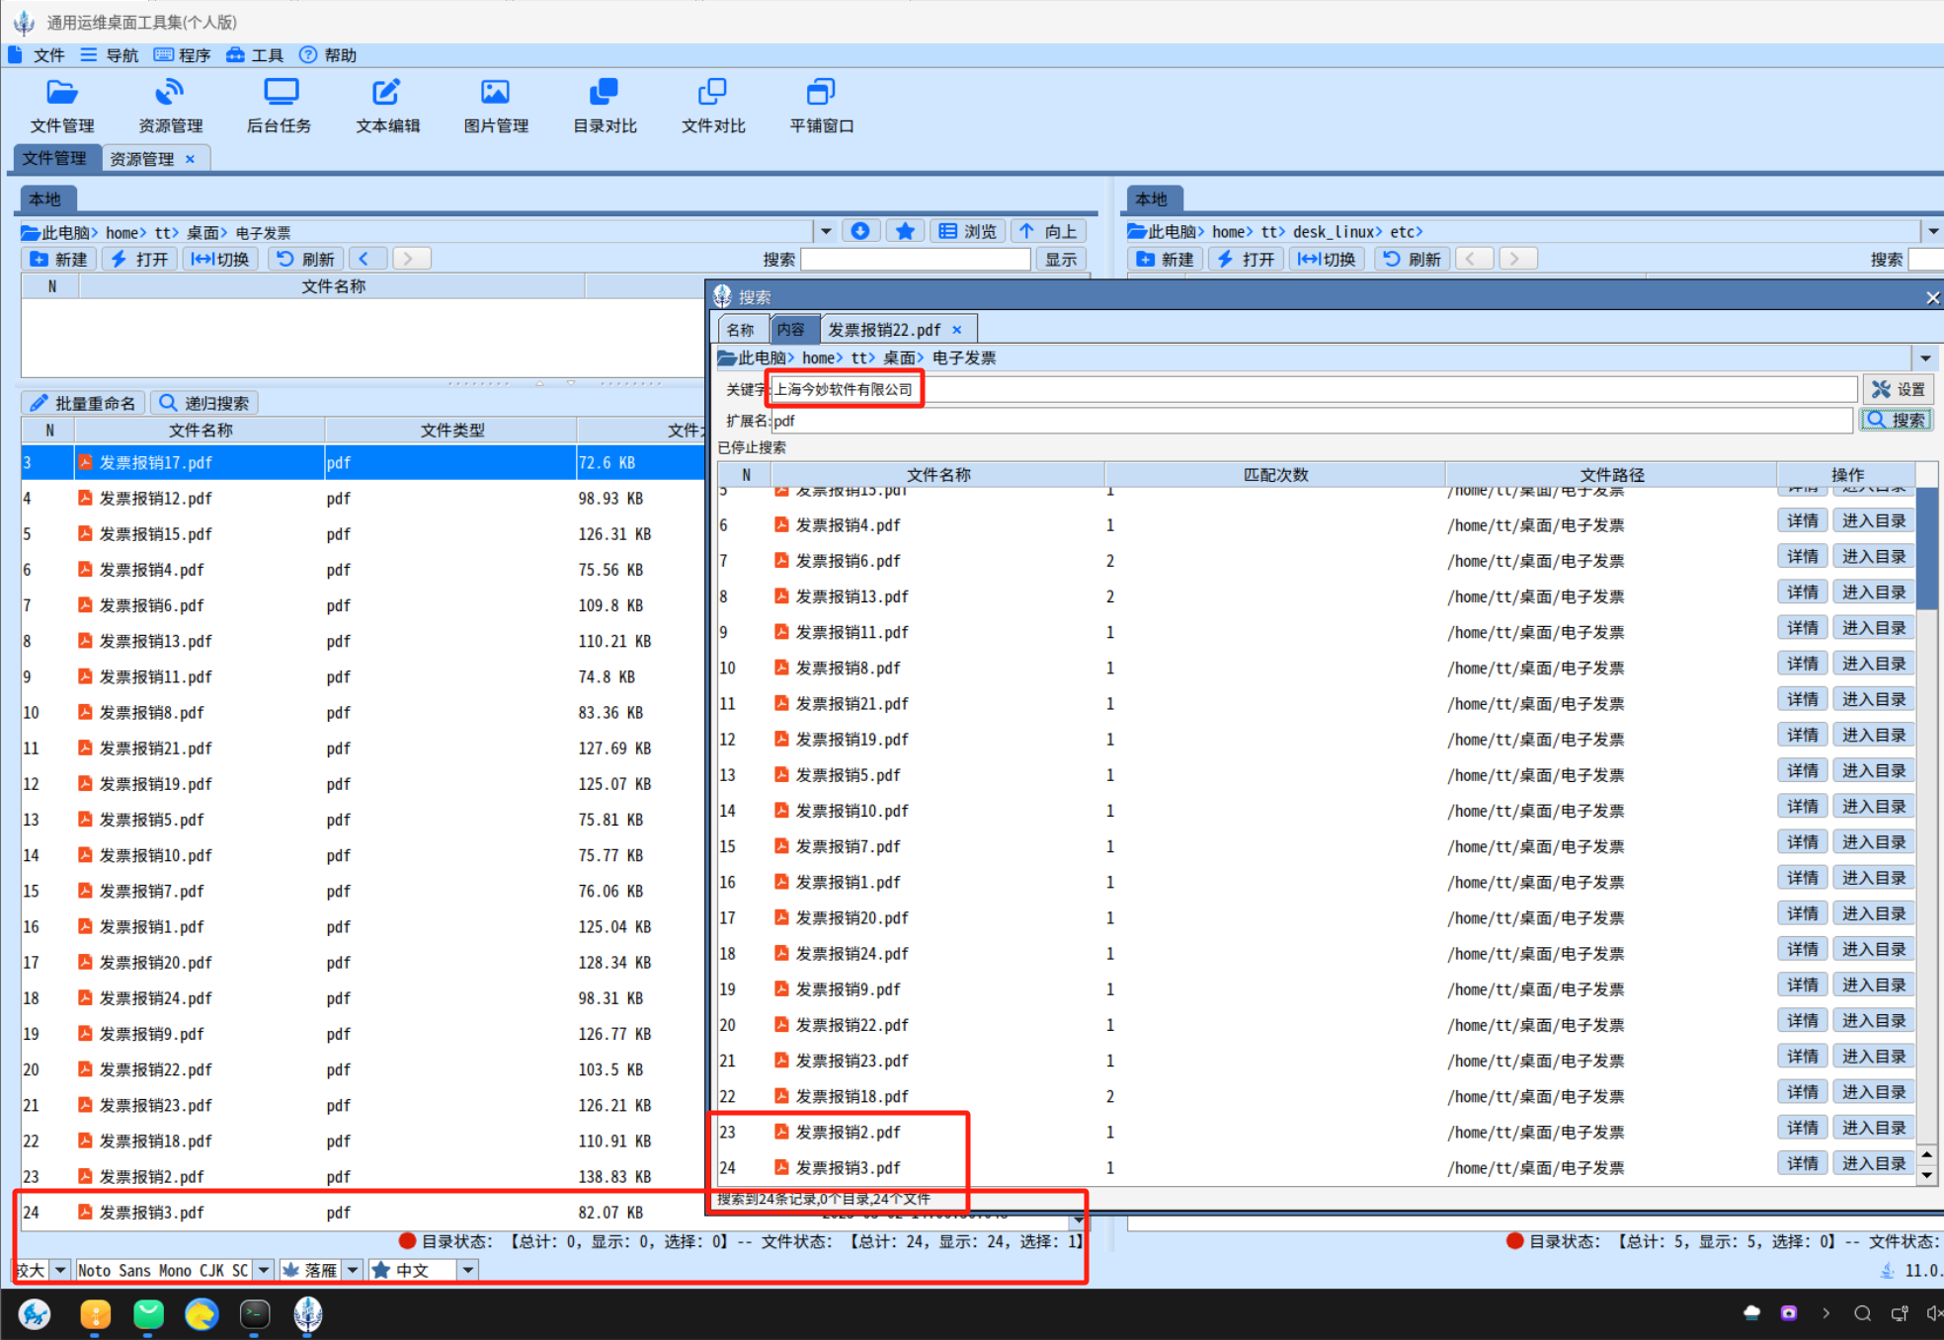Screen dimensions: 1944x1340
Task: Select the 目录对比 tool icon
Action: (604, 93)
